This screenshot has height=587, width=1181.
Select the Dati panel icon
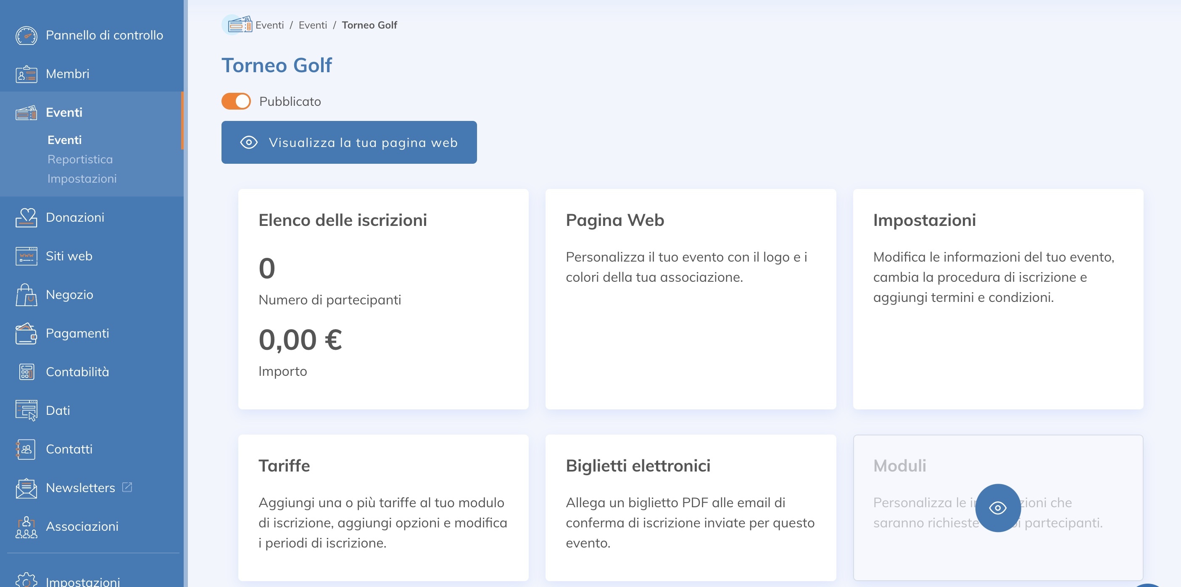pyautogui.click(x=26, y=410)
